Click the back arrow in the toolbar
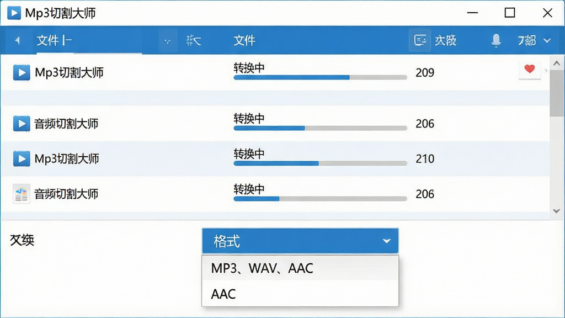565x318 pixels. coord(17,40)
